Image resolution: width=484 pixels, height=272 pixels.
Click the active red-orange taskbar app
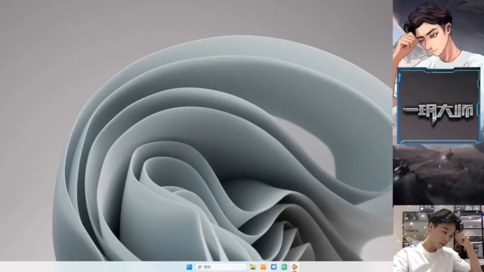(x=295, y=267)
